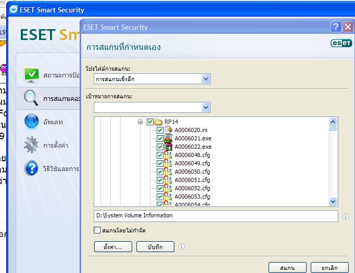
Task: Open the status protection menu item in sidebar
Action: point(61,75)
